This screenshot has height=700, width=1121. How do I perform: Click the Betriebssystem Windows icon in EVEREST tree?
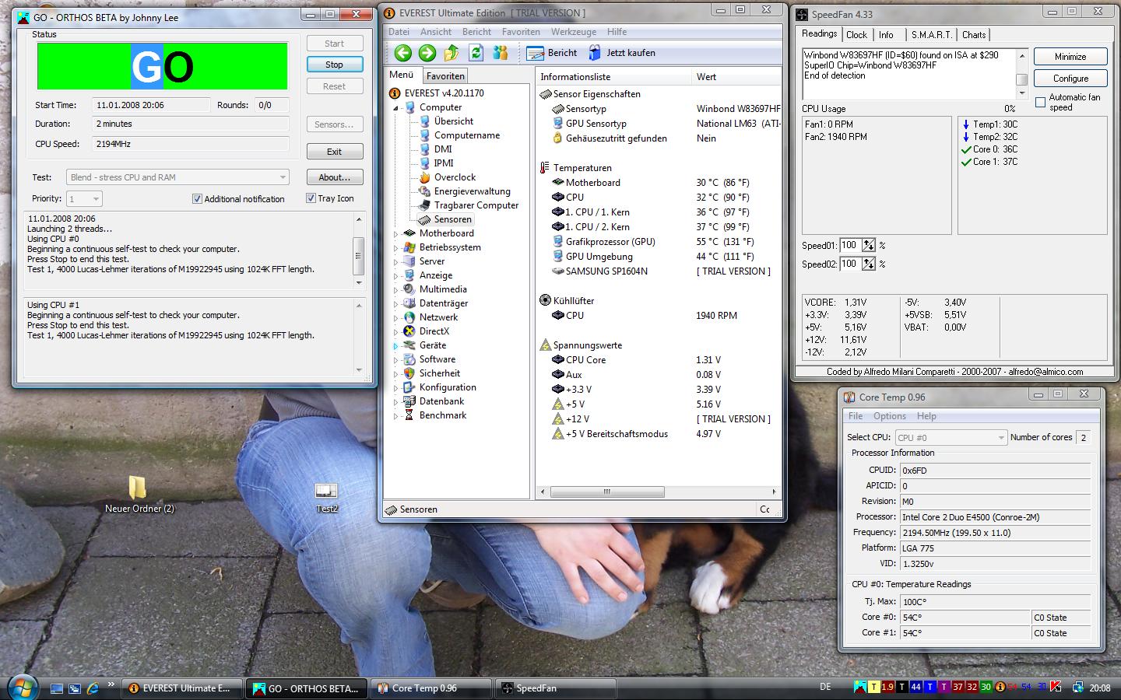pyautogui.click(x=409, y=247)
